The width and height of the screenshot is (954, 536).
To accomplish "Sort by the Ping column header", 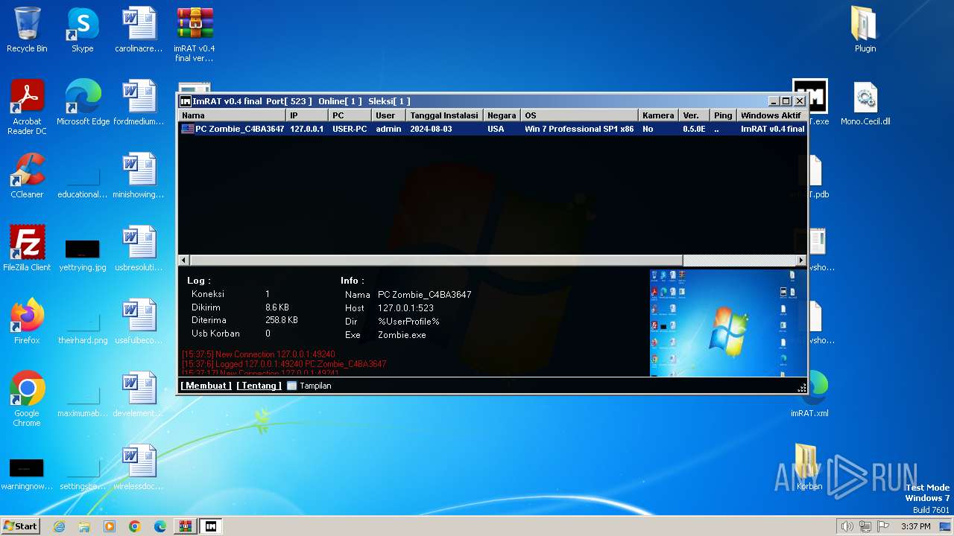I will 722,115.
